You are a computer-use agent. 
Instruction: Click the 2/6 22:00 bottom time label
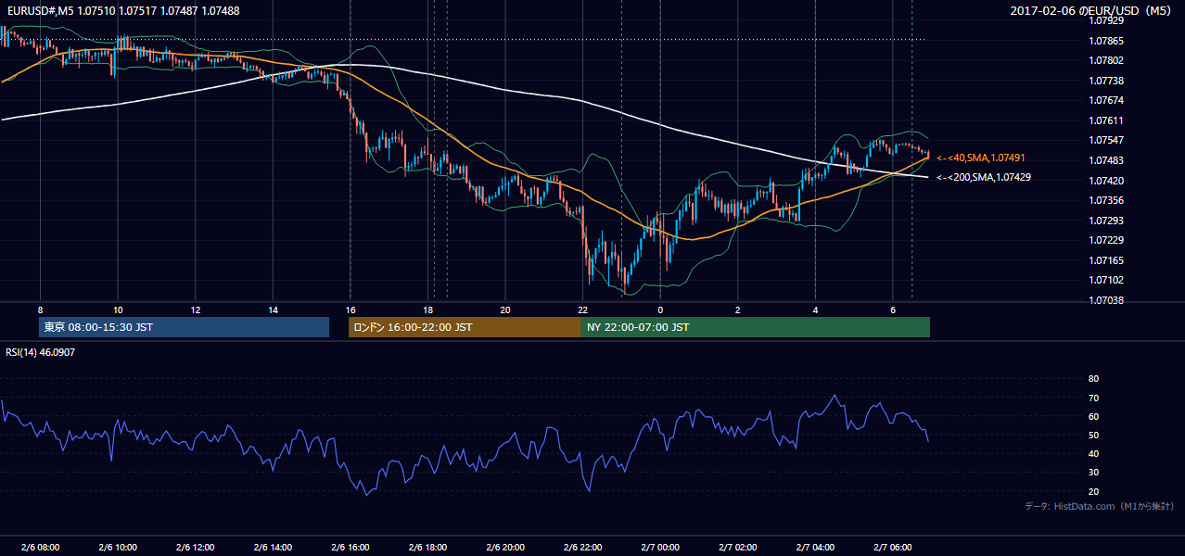point(582,548)
